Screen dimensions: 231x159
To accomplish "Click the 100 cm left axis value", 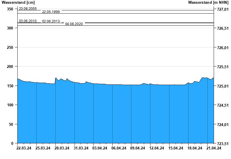I will [10, 105].
